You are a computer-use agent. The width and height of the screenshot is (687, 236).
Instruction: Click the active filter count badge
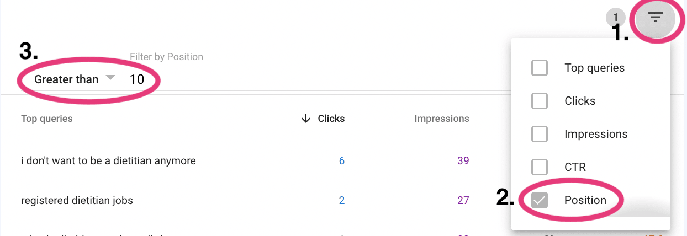[615, 18]
